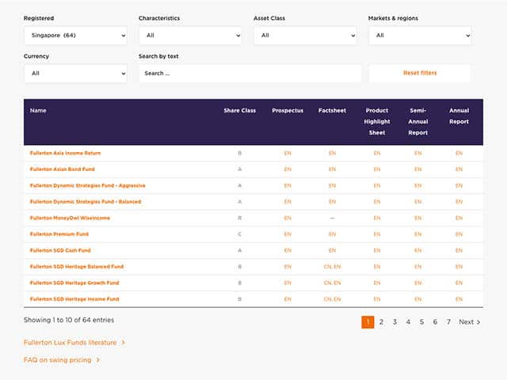Expand the Markets & regions dropdown
The height and width of the screenshot is (380, 507).
click(x=420, y=35)
